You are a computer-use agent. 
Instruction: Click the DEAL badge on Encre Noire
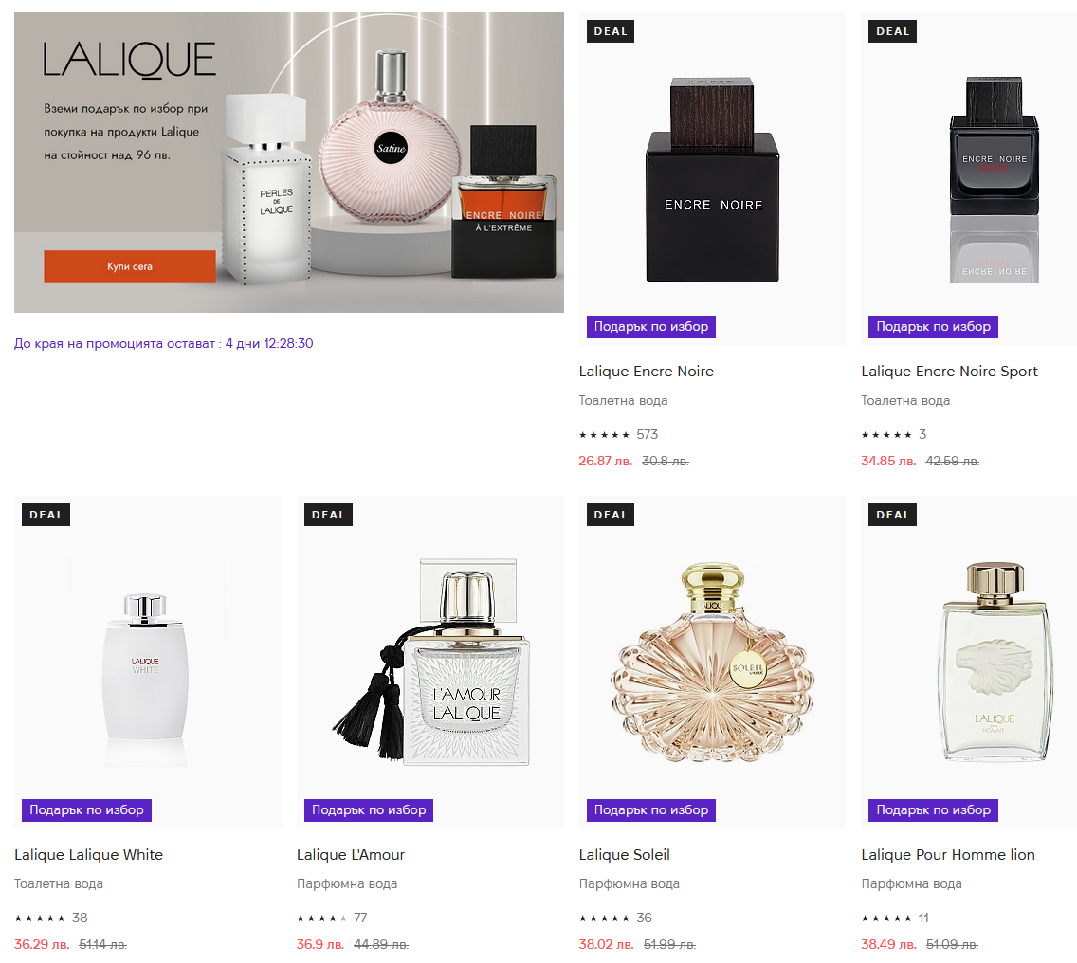pyautogui.click(x=611, y=31)
